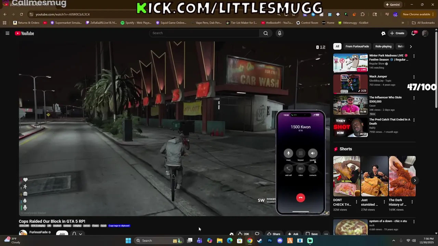The height and width of the screenshot is (246, 438).
Task: Click the GTA 5 RP tag
Action: tap(24, 225)
